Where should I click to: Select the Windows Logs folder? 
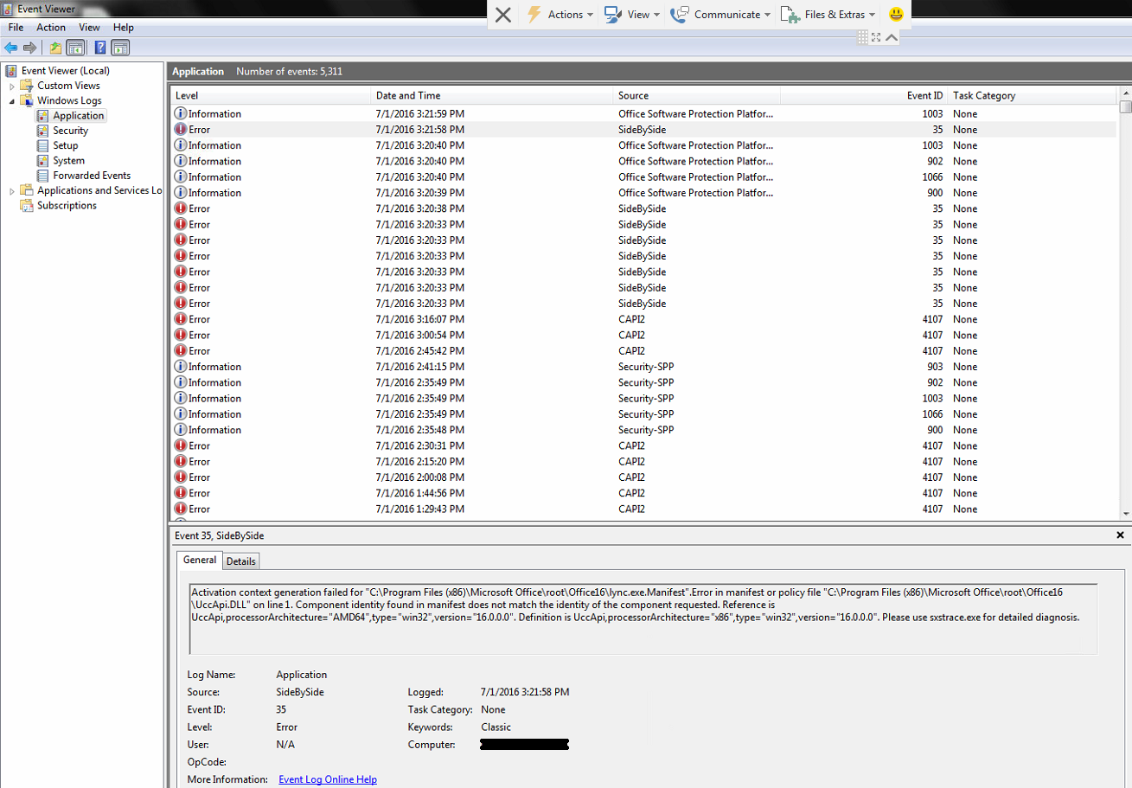coord(69,100)
